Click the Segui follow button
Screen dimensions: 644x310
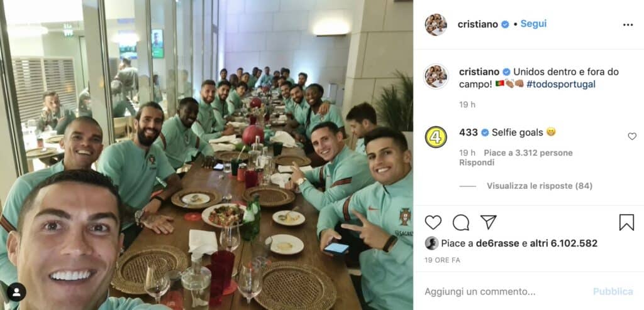[x=533, y=24]
